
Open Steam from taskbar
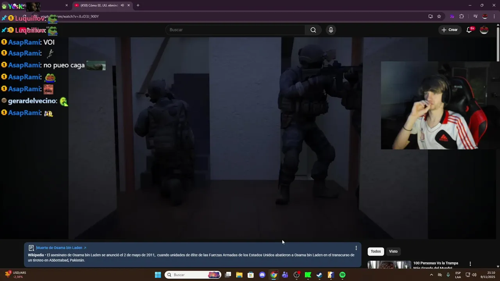click(x=320, y=275)
